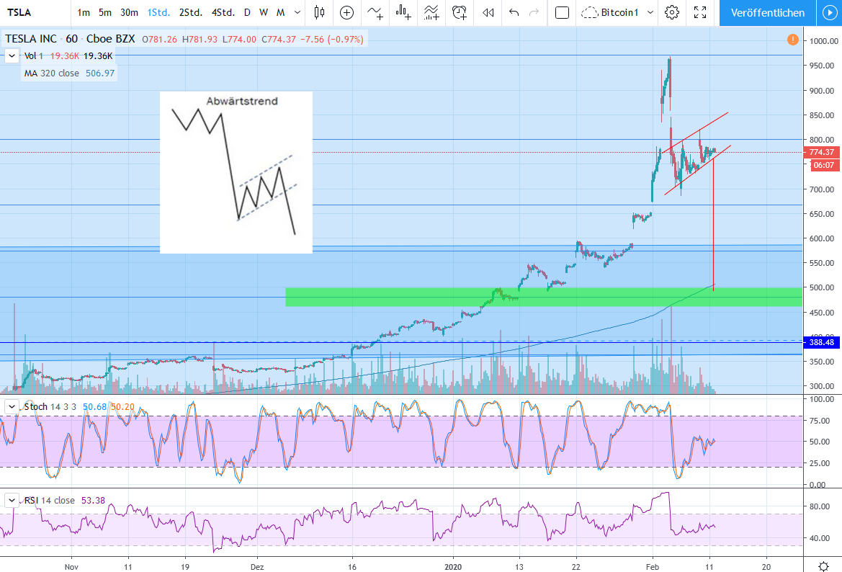The width and height of the screenshot is (842, 572).
Task: Expand the more timeframes dropdown chevron
Action: pos(297,12)
